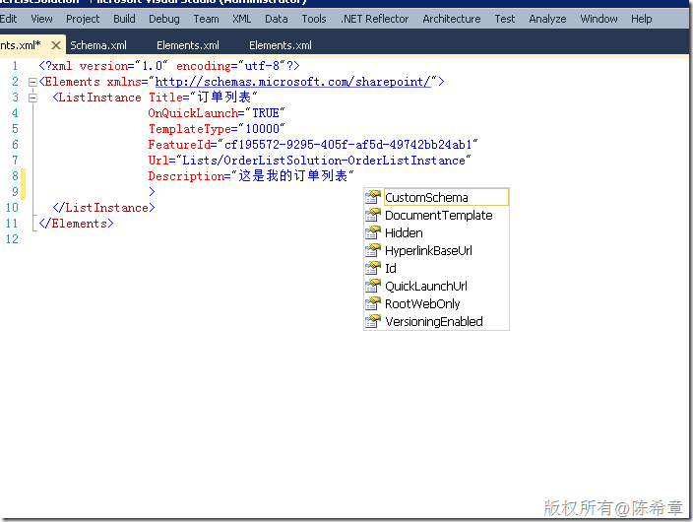Click line number 9 in the gutter

15,192
